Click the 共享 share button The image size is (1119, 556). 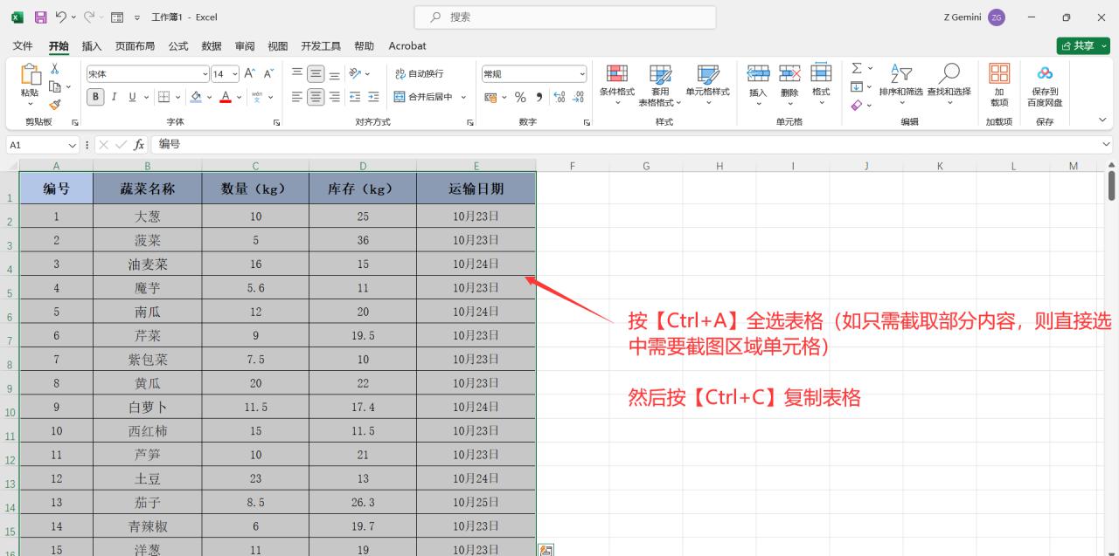click(x=1083, y=45)
